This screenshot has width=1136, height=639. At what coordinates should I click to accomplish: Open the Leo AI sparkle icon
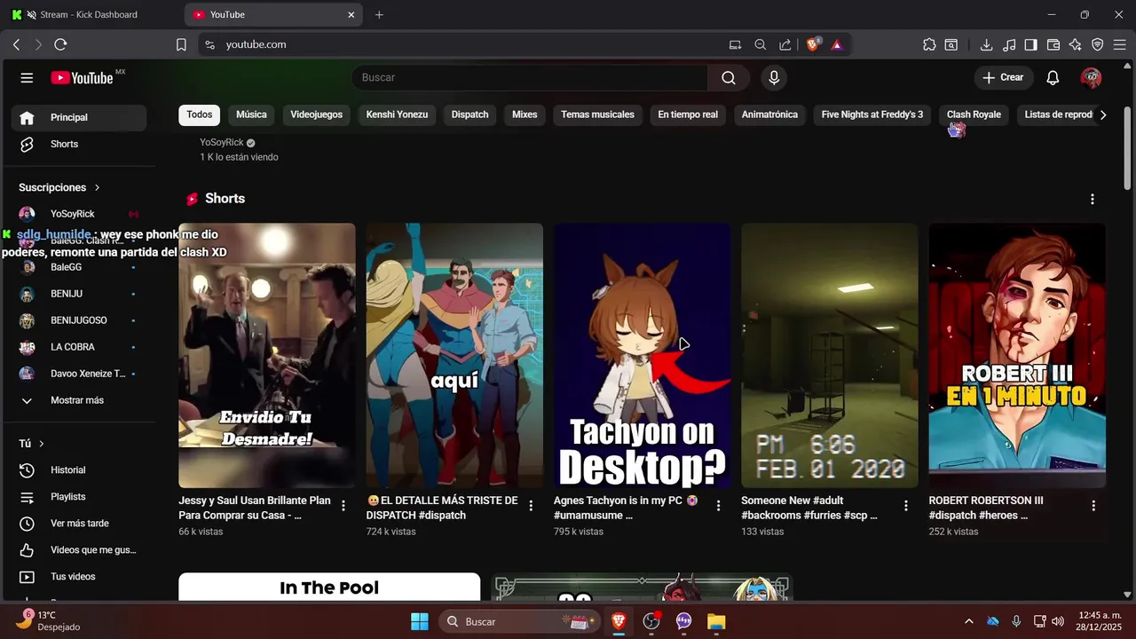click(x=1075, y=44)
